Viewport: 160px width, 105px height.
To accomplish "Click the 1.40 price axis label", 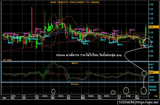I will tap(151, 14).
